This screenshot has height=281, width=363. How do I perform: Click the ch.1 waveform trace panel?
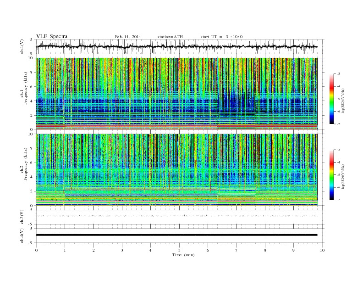point(180,46)
